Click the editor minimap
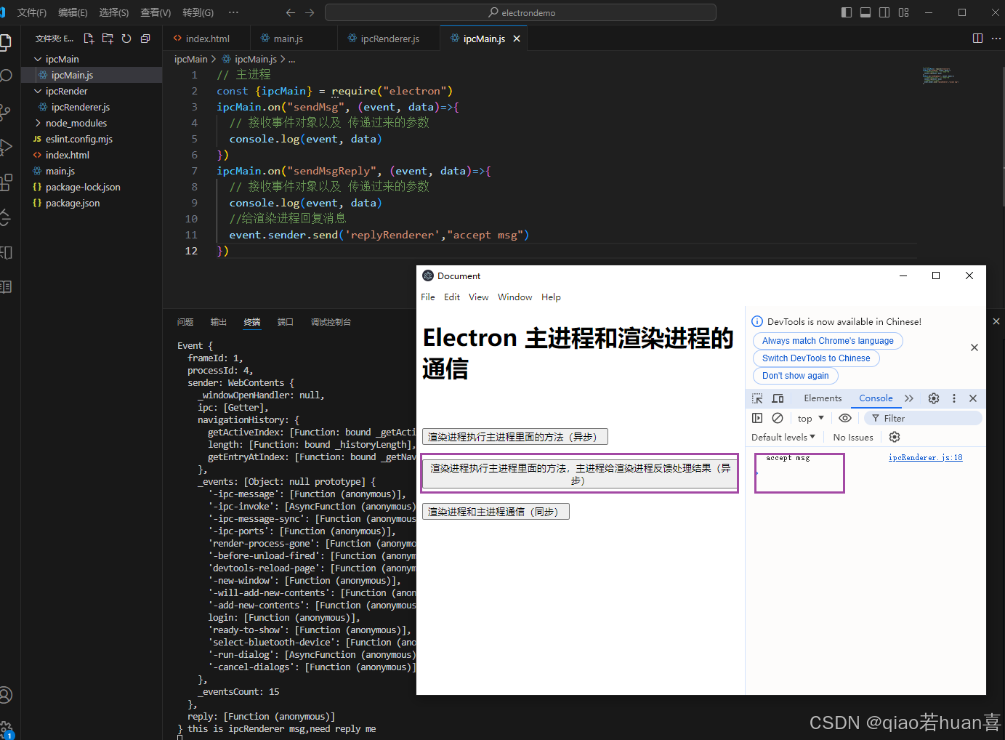The height and width of the screenshot is (740, 1005). [x=940, y=76]
